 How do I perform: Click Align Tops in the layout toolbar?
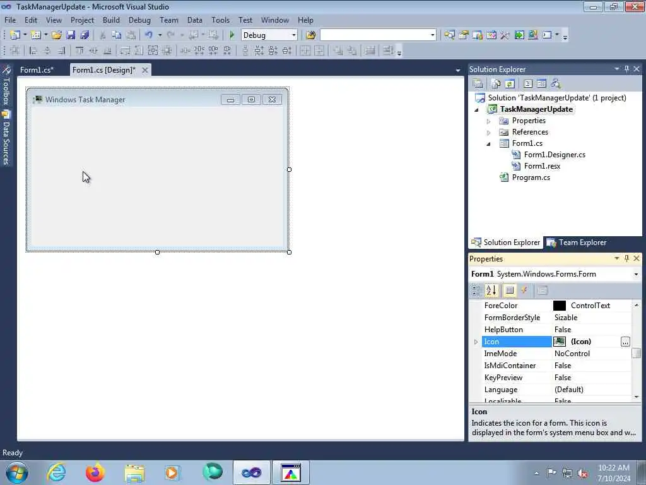click(79, 51)
